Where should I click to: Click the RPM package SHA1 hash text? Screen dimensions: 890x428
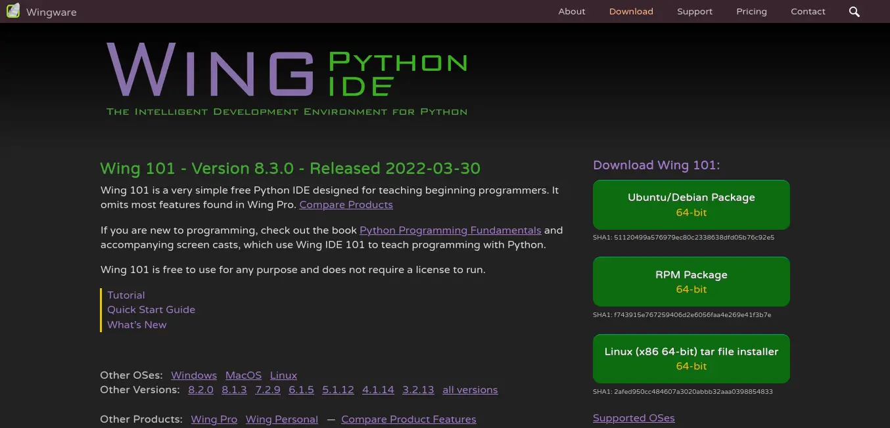(682, 315)
